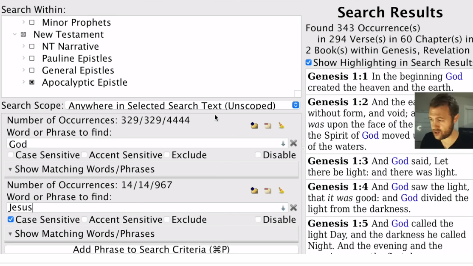The image size is (473, 266).
Task: Toggle Show Matching Words/Phrases under God
Action: pos(10,169)
